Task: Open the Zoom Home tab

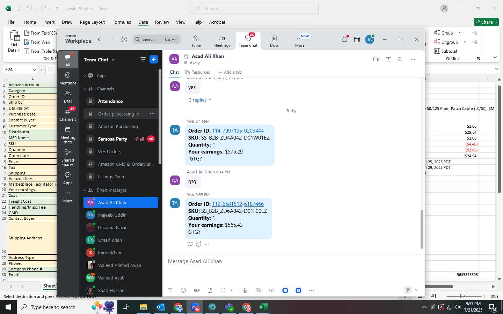Action: coord(196,41)
